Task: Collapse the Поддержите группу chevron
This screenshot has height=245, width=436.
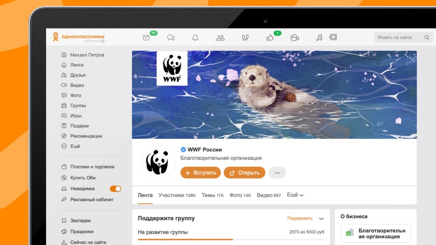Action: point(321,219)
